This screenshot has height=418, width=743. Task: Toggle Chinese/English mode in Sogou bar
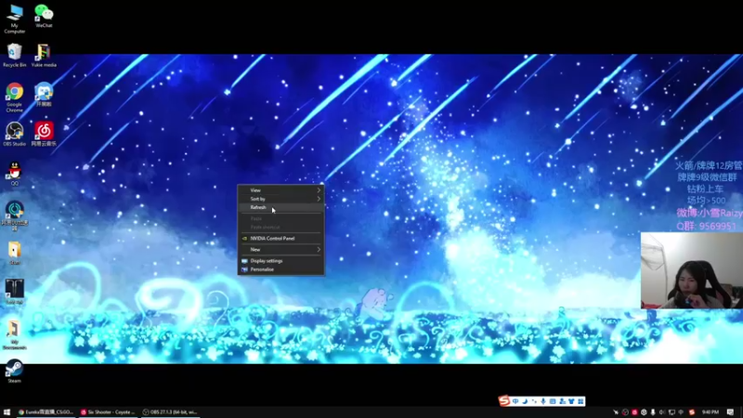click(515, 401)
